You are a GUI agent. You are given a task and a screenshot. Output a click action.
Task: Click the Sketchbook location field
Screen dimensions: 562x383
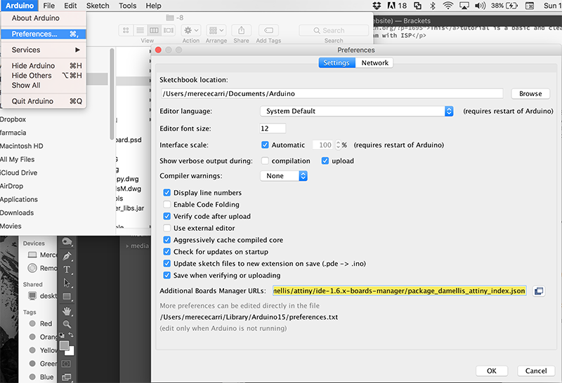[x=332, y=94]
